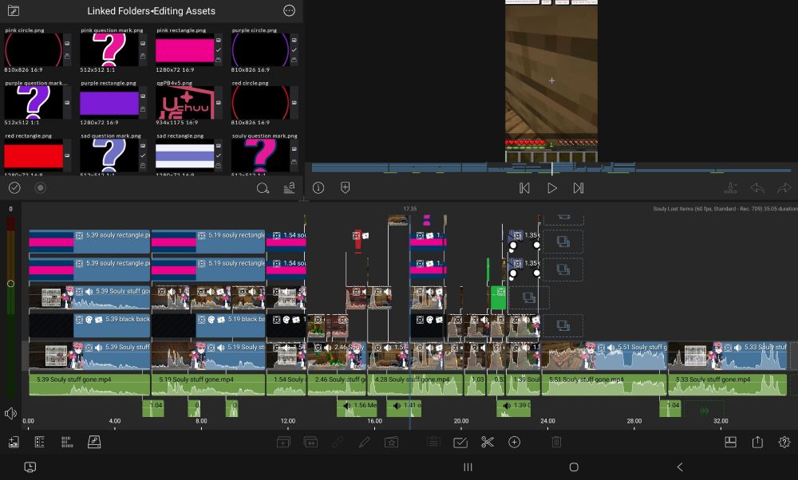Change the layout with the layout panel icon
This screenshot has width=798, height=480.
tap(731, 442)
